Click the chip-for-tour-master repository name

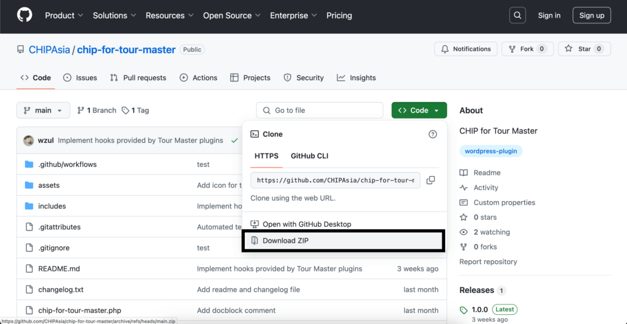coord(126,50)
